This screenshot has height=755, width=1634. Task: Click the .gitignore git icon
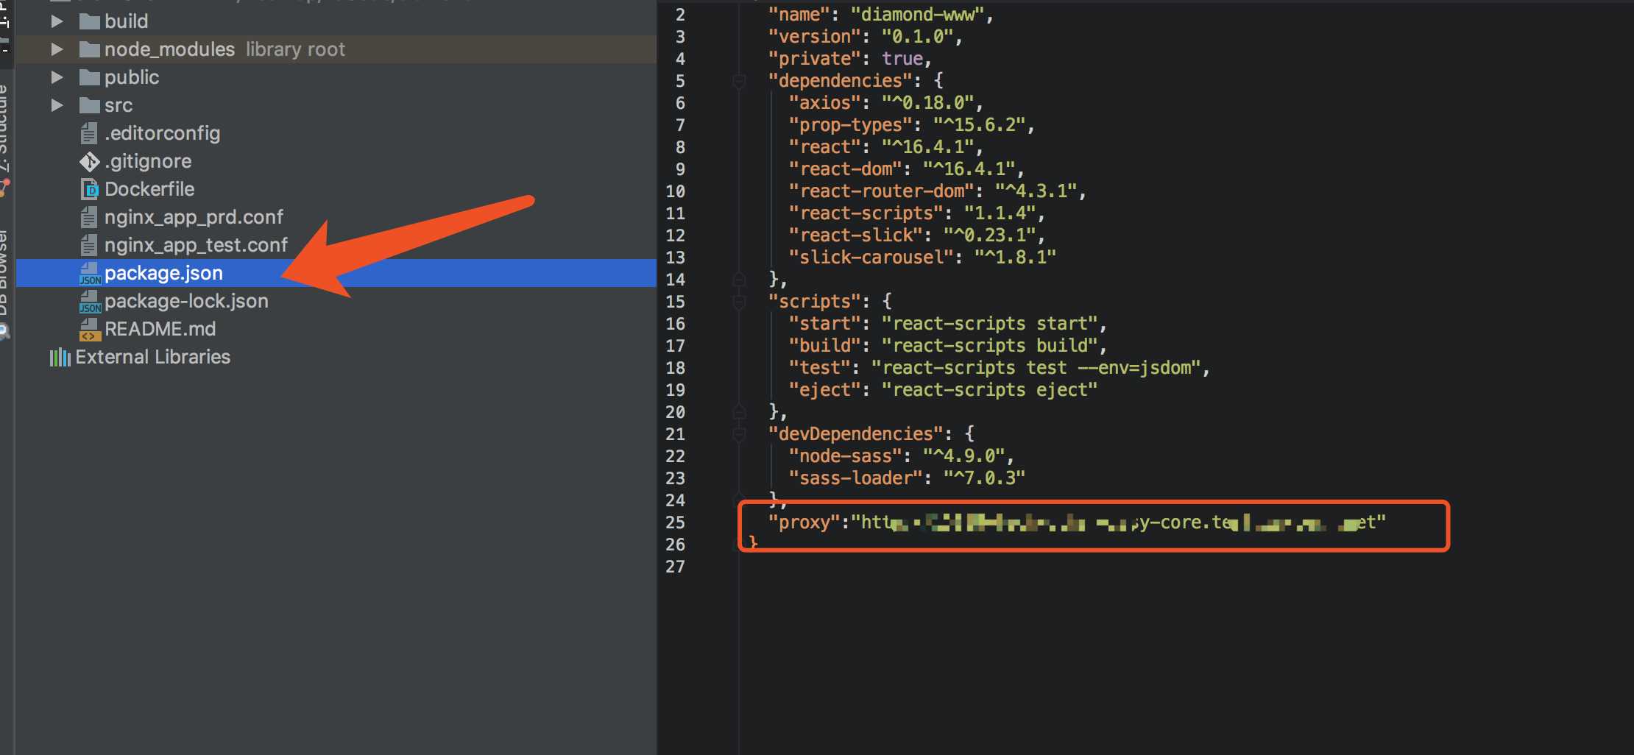pos(89,161)
